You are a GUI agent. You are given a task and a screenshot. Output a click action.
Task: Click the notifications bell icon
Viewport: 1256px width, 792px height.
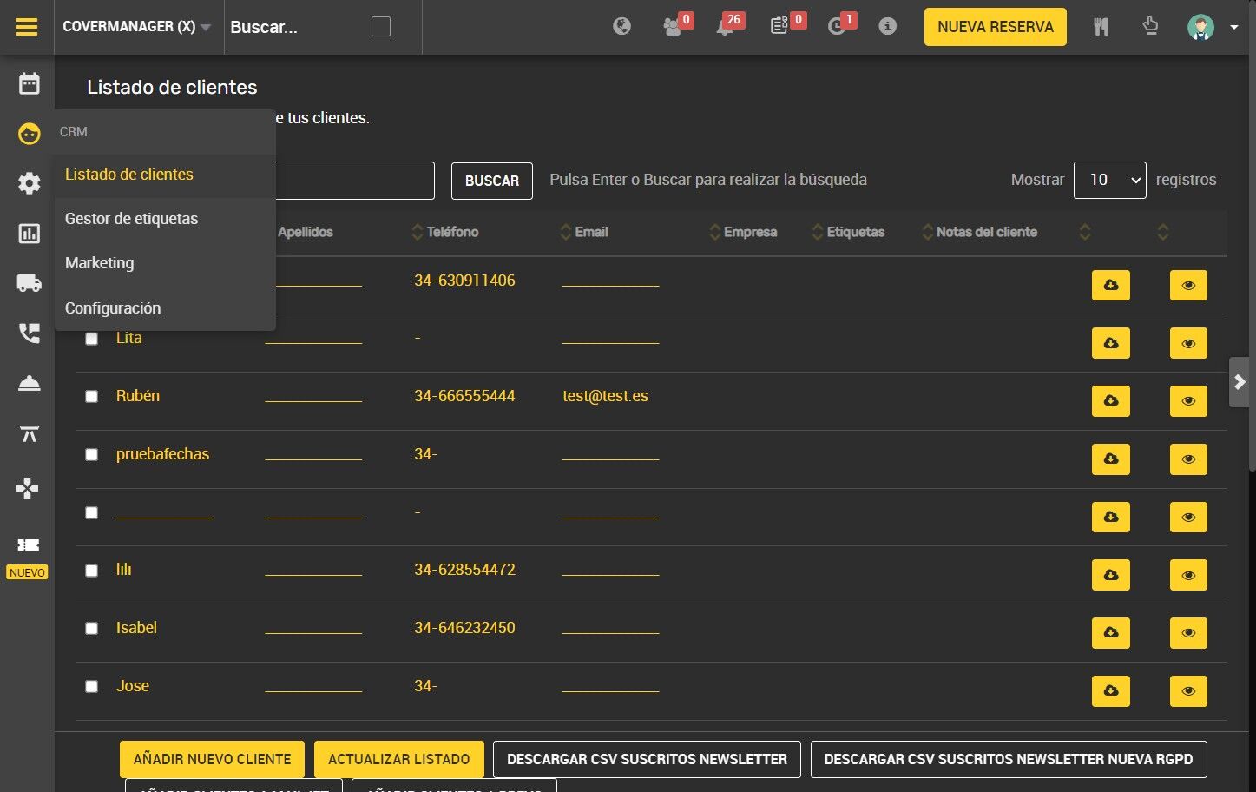point(725,27)
